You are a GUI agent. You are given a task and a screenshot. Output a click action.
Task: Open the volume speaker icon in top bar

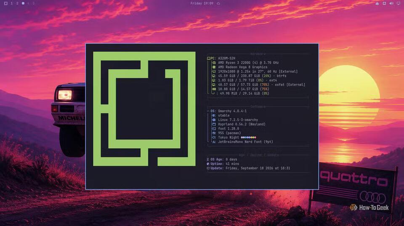391,3
